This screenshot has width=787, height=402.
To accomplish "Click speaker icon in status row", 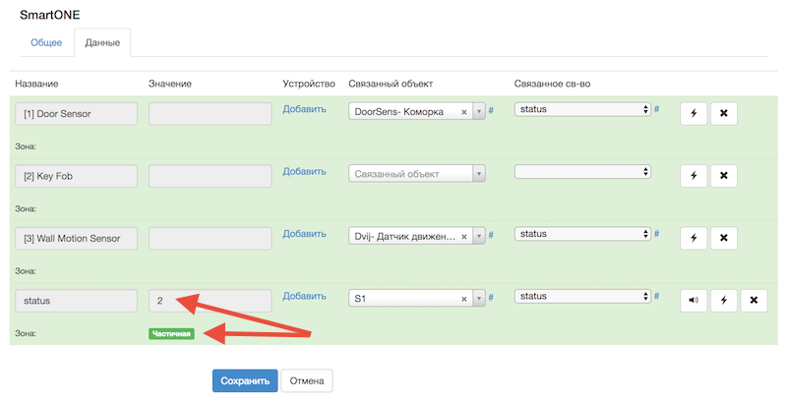I will [694, 300].
